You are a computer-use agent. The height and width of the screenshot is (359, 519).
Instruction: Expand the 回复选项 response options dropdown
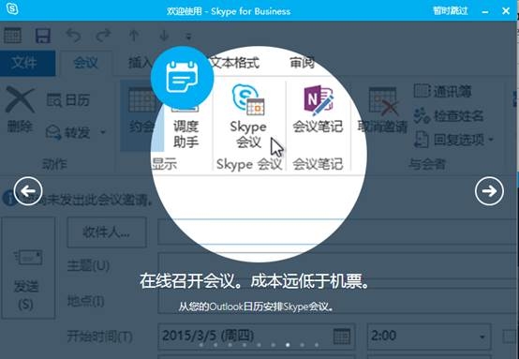click(491, 140)
